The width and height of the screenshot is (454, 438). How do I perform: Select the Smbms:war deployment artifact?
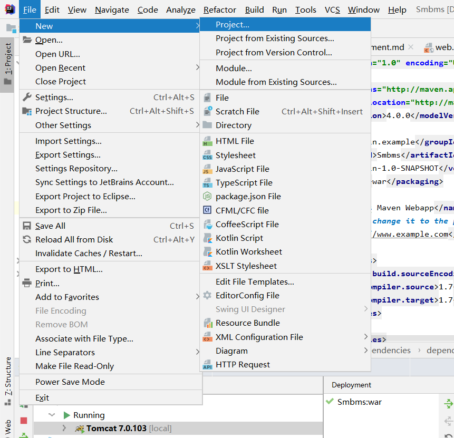pos(359,402)
